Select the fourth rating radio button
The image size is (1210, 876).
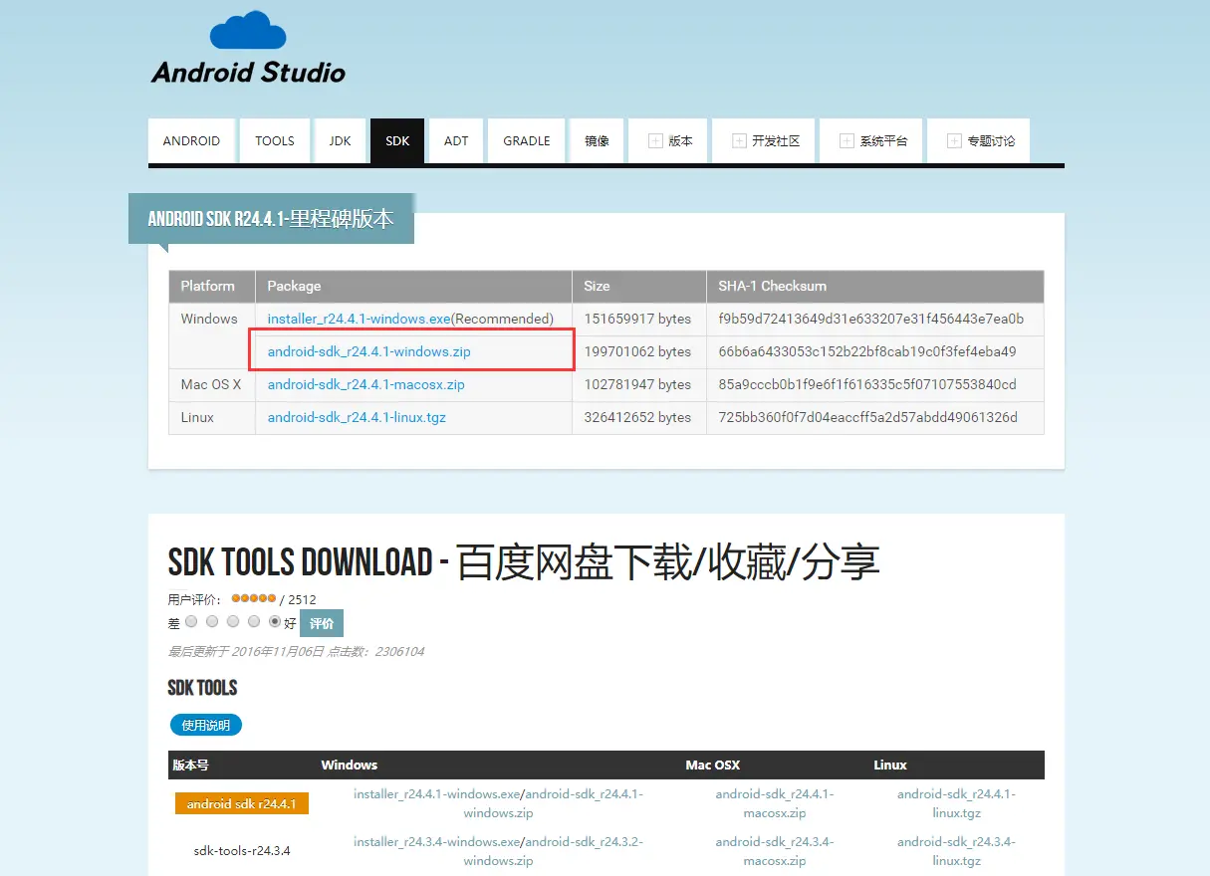[x=254, y=621]
